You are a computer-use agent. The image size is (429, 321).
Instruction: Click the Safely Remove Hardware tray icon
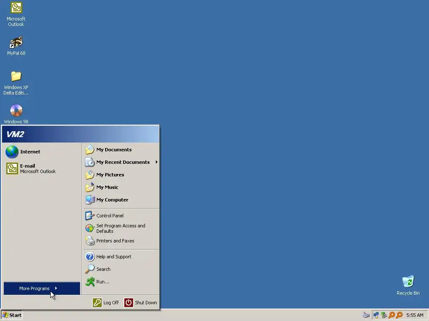(x=384, y=315)
